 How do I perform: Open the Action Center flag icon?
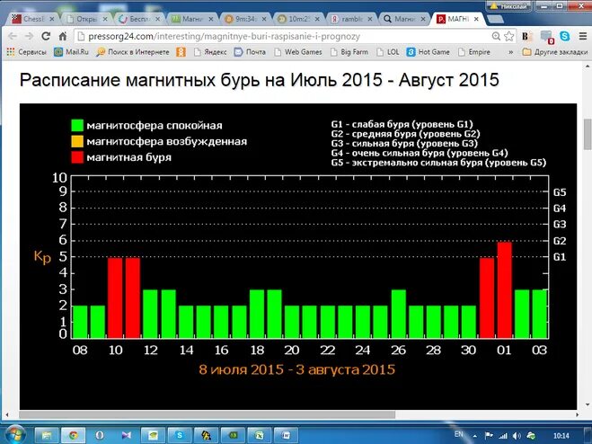(x=489, y=436)
